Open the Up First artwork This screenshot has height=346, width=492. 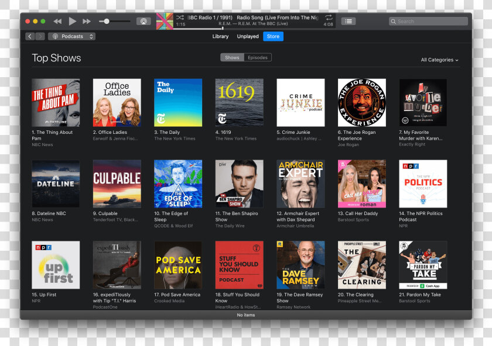click(56, 265)
